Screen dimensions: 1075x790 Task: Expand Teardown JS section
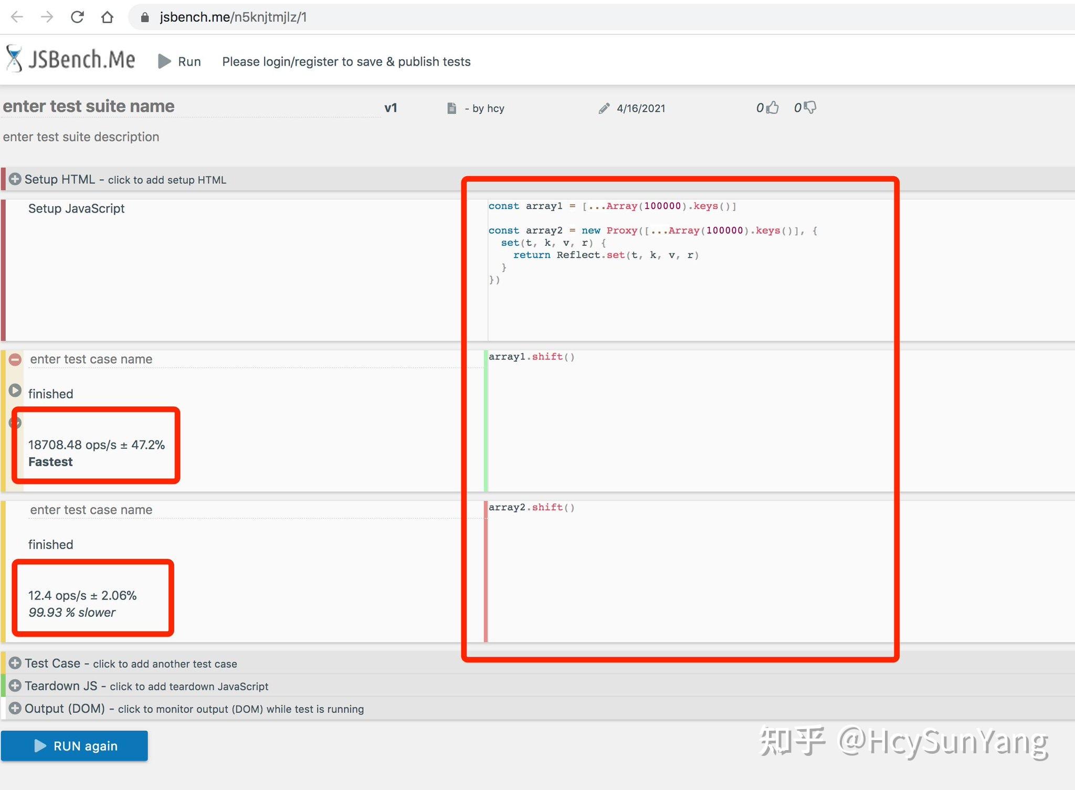15,686
